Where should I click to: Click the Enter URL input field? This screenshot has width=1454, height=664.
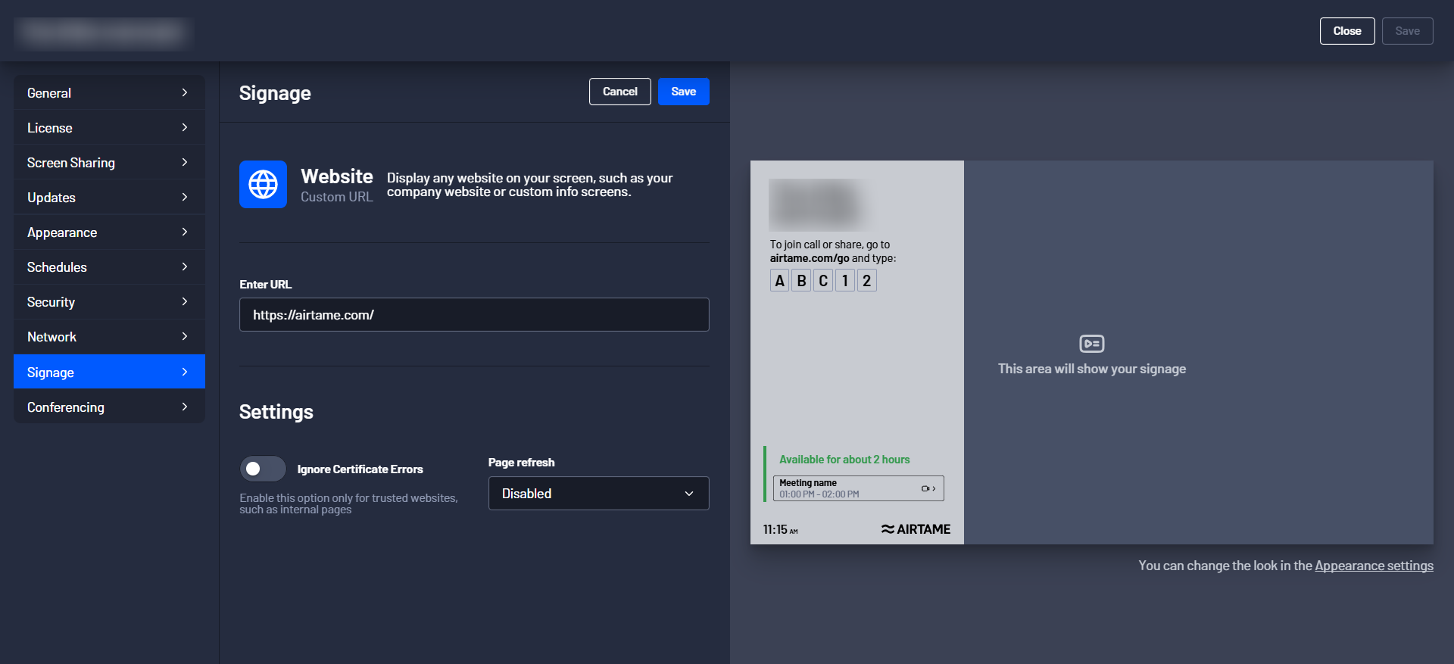pyautogui.click(x=474, y=315)
